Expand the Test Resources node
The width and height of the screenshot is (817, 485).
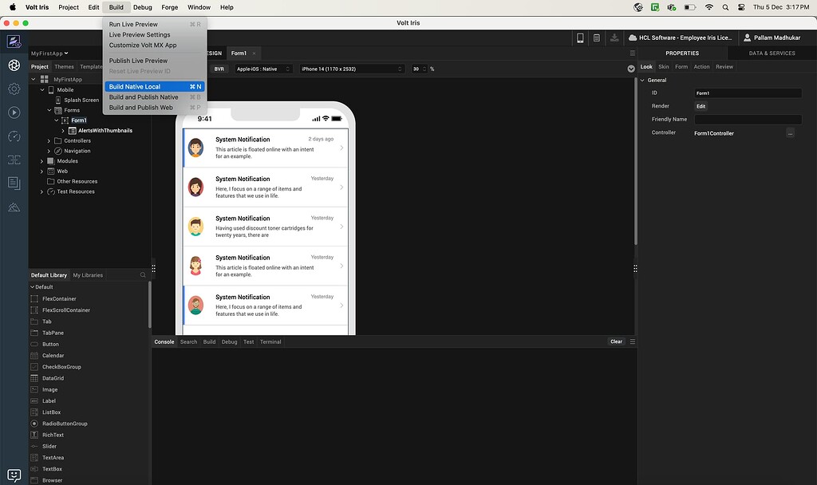click(x=42, y=191)
